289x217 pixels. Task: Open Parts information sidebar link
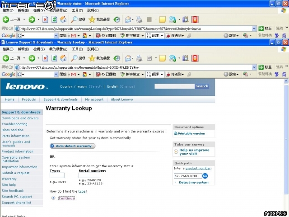tap(15, 136)
